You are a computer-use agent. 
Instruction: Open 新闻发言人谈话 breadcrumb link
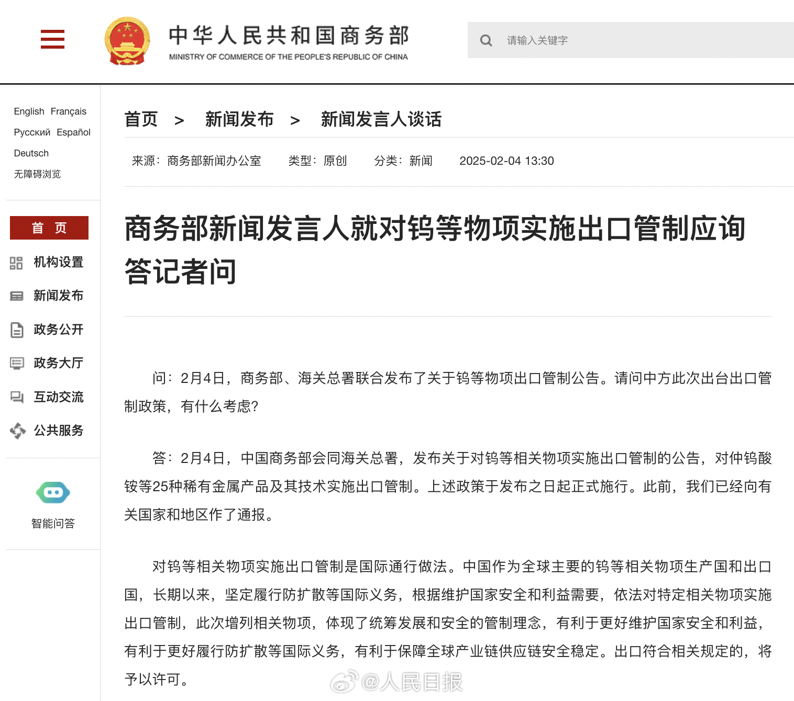pyautogui.click(x=381, y=119)
